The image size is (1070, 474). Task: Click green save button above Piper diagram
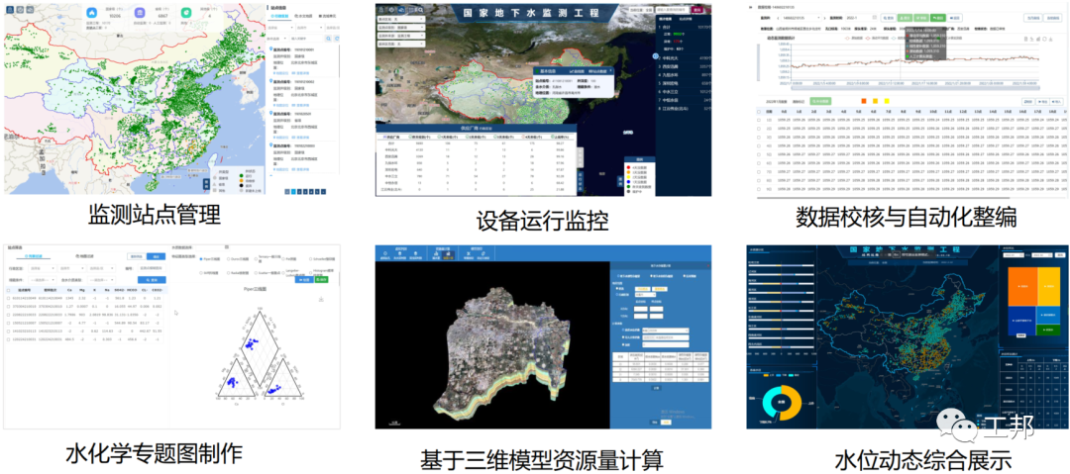(321, 280)
